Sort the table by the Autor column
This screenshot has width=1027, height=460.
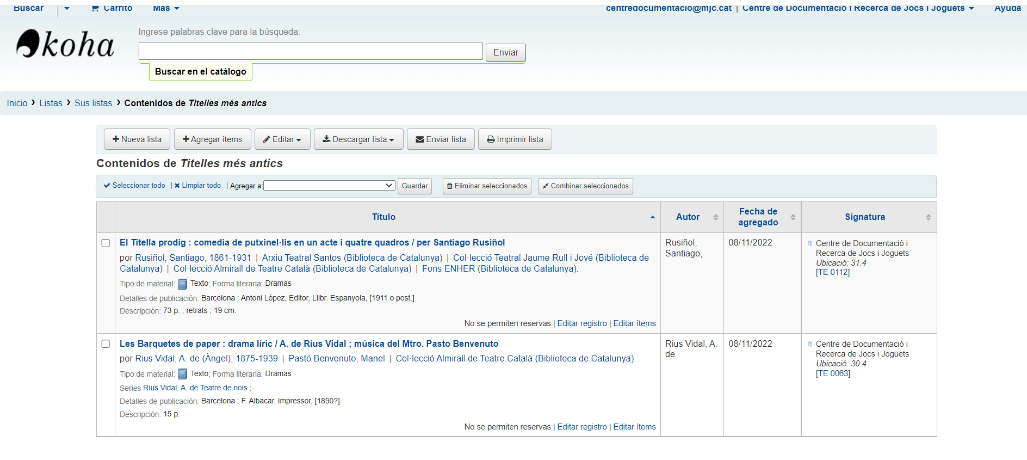tap(692, 217)
